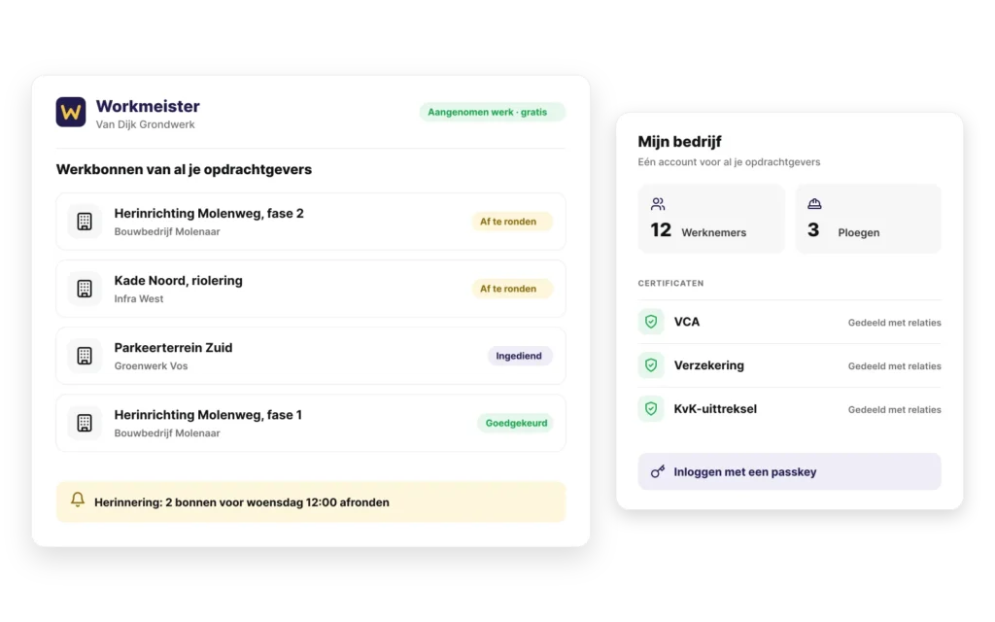The height and width of the screenshot is (622, 995).
Task: Open the Herinrichting Molenweg, fase 2 werkbon
Action: pyautogui.click(x=311, y=222)
